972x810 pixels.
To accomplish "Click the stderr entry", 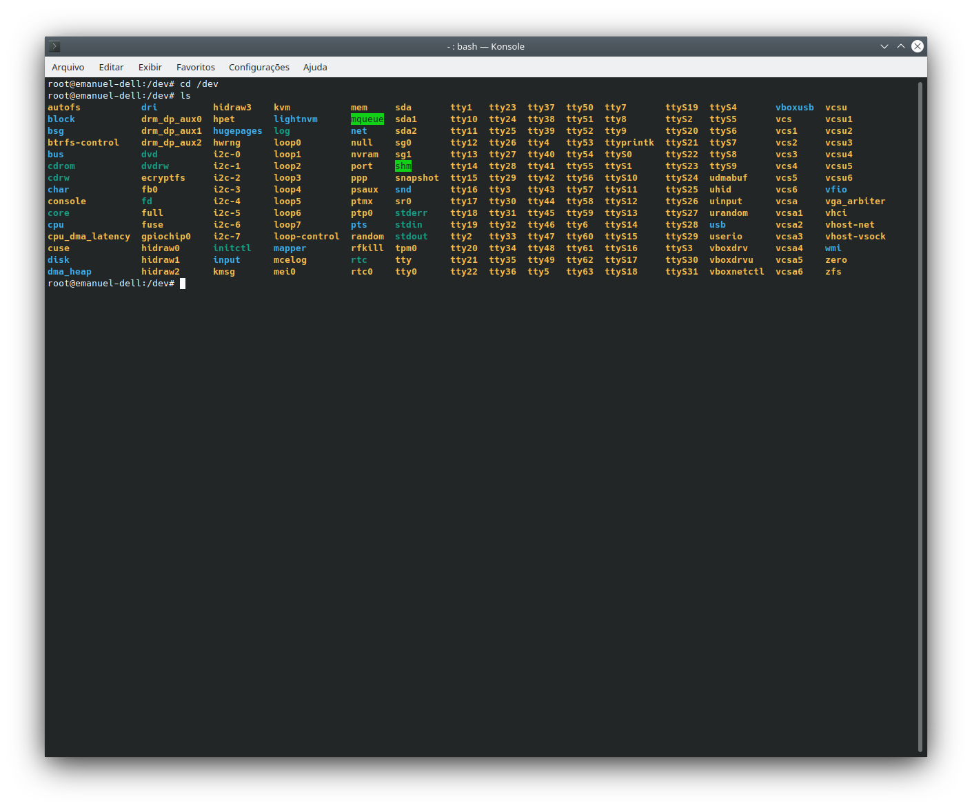I will tap(412, 213).
